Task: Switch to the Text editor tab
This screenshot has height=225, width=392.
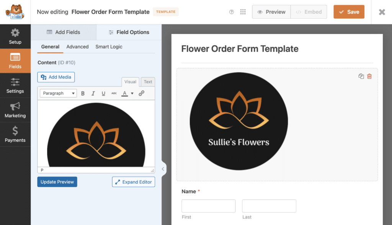Action: pyautogui.click(x=148, y=82)
